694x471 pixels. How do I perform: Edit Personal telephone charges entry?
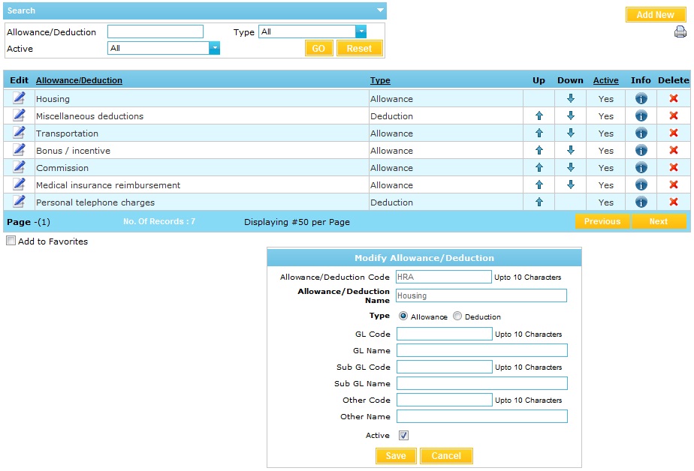click(19, 202)
